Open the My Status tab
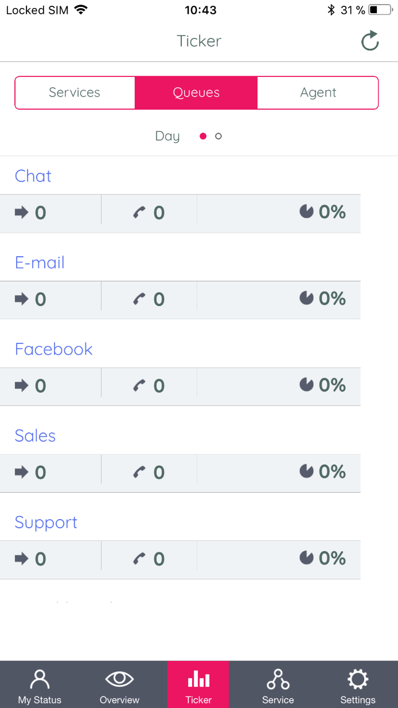Image resolution: width=398 pixels, height=708 pixels. (x=40, y=686)
